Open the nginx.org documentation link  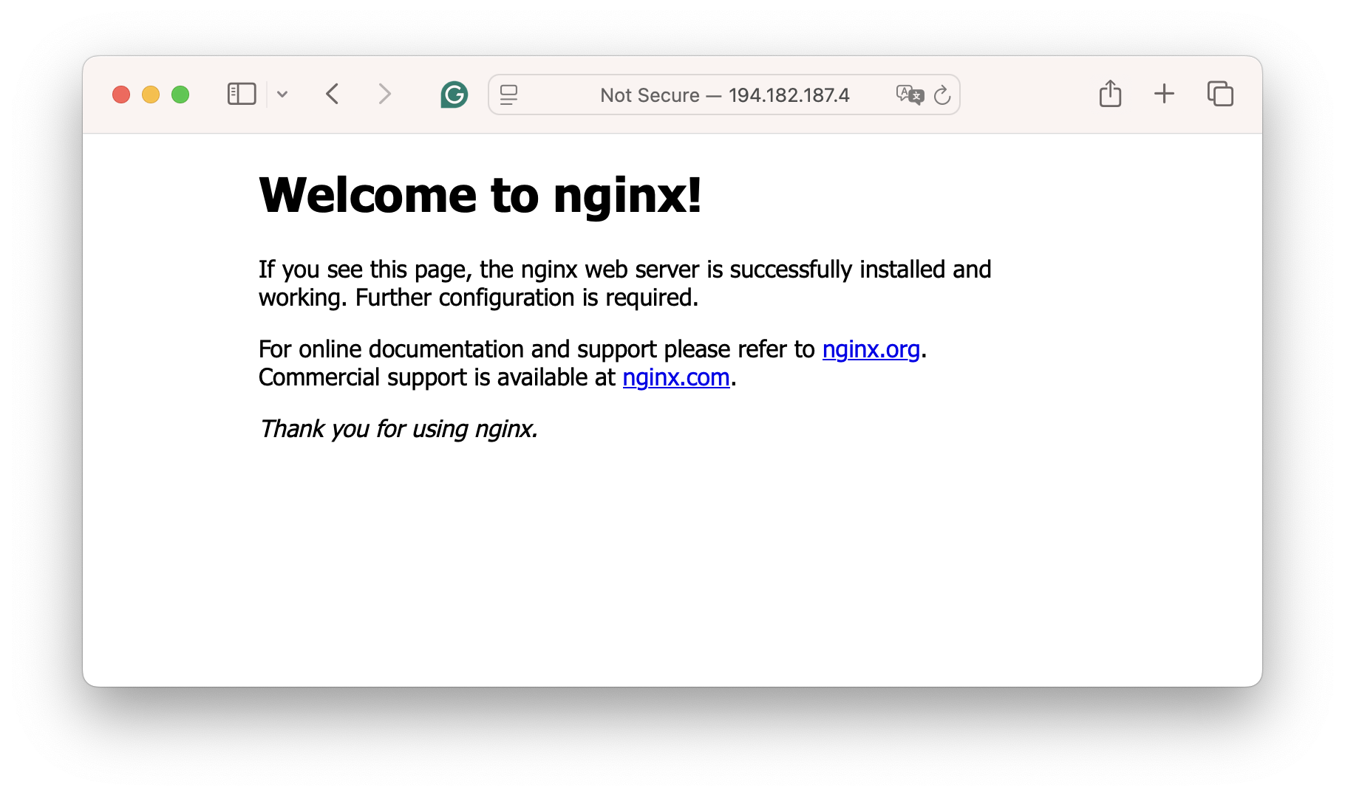[x=871, y=349]
